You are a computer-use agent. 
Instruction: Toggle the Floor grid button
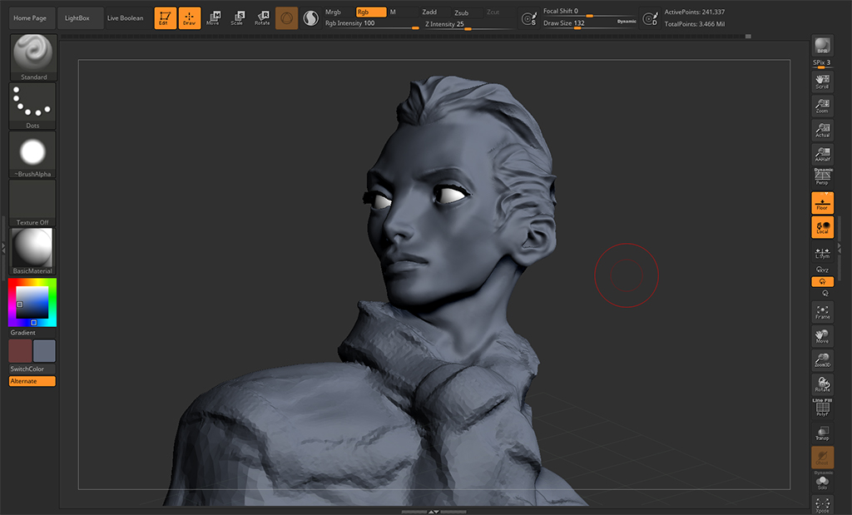(x=822, y=203)
